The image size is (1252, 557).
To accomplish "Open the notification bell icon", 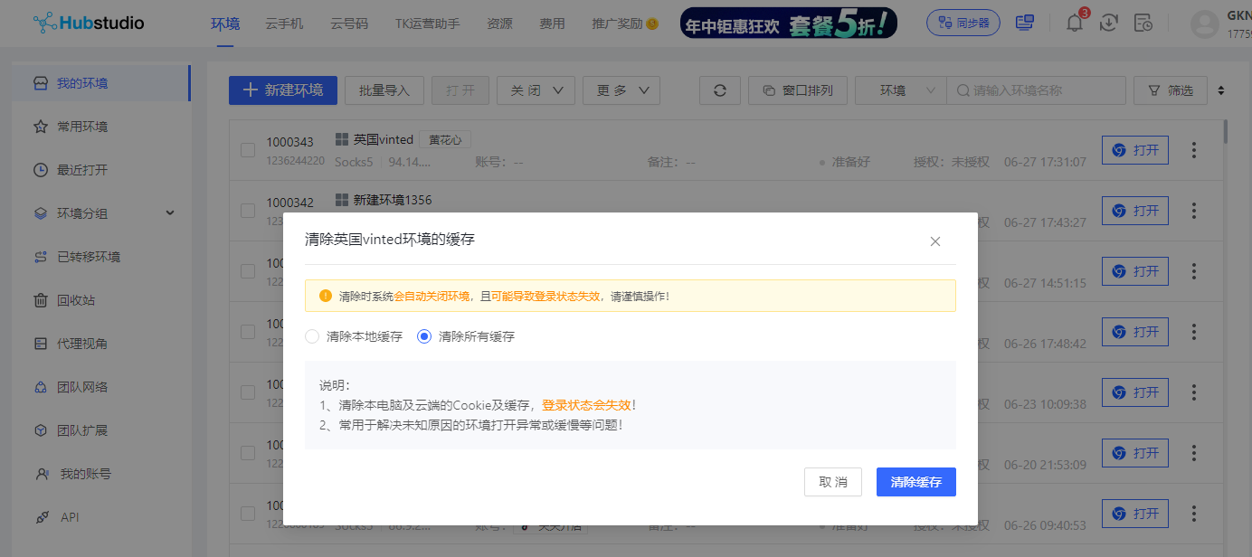I will tap(1074, 23).
